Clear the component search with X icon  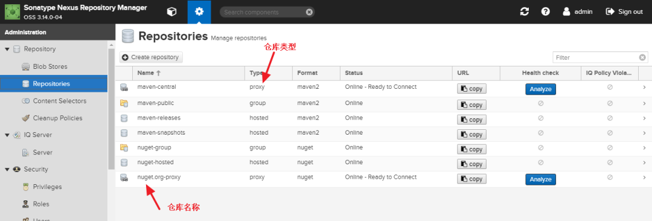click(x=309, y=12)
